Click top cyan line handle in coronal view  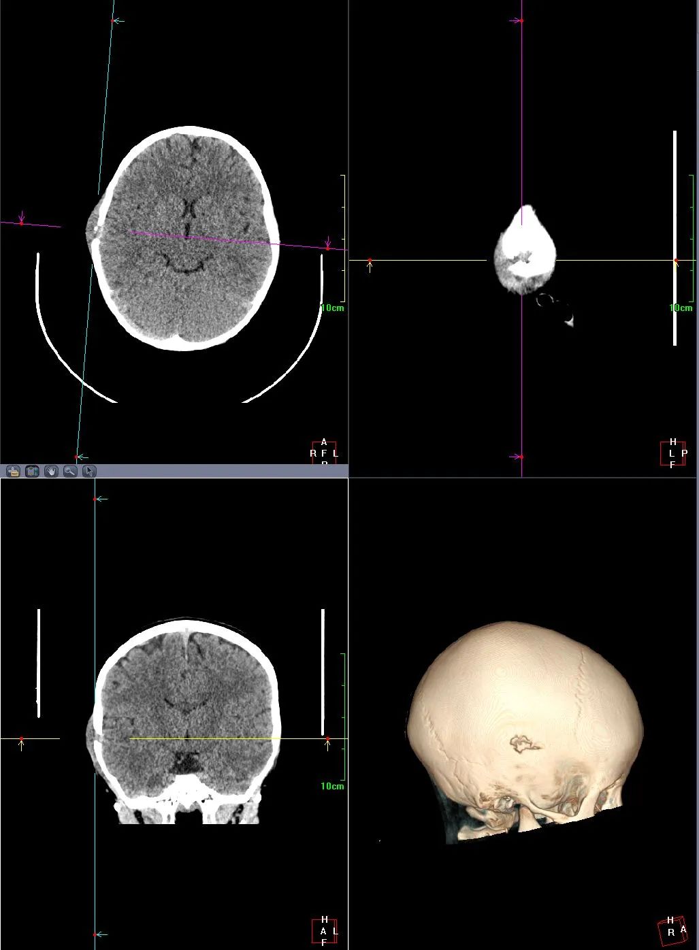pyautogui.click(x=95, y=499)
